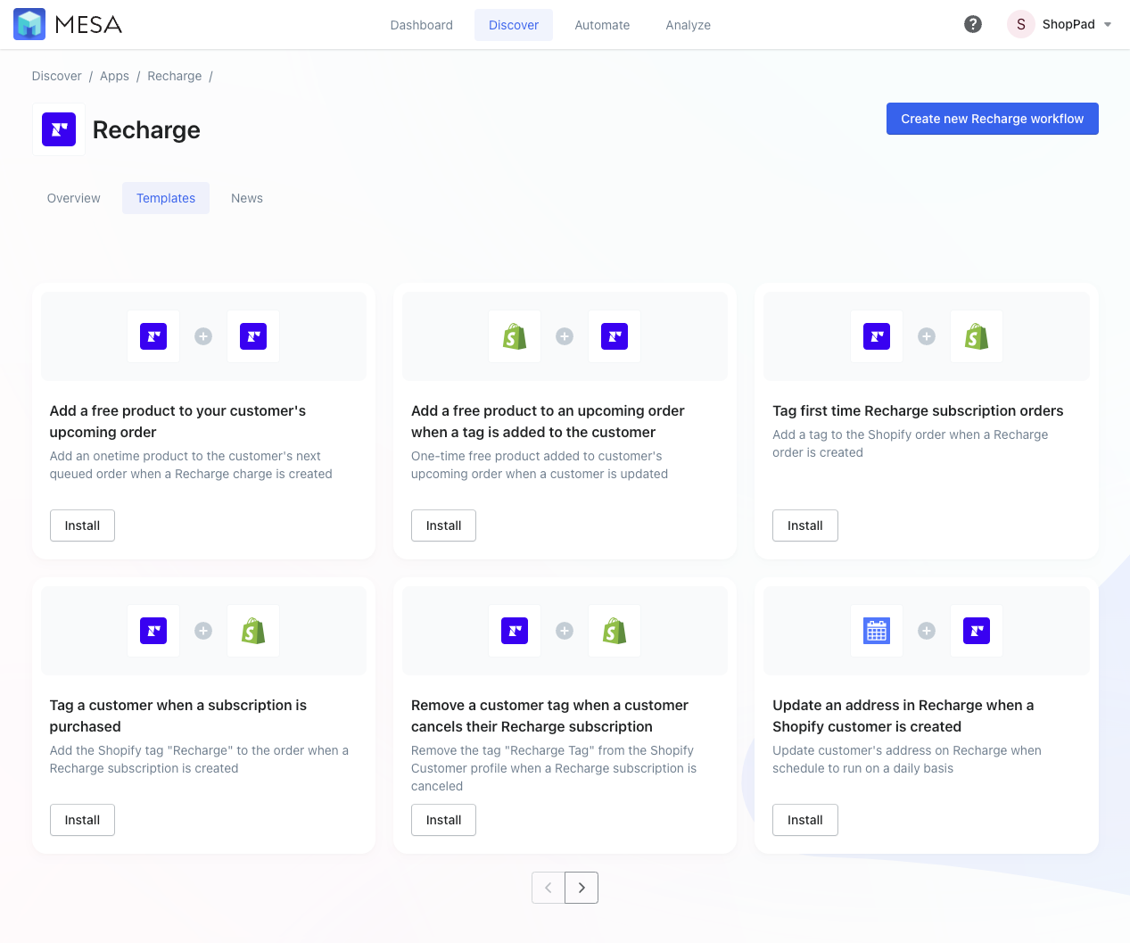Click the Shopify icon in the 'free product when tag added' card
The width and height of the screenshot is (1130, 943).
click(514, 336)
